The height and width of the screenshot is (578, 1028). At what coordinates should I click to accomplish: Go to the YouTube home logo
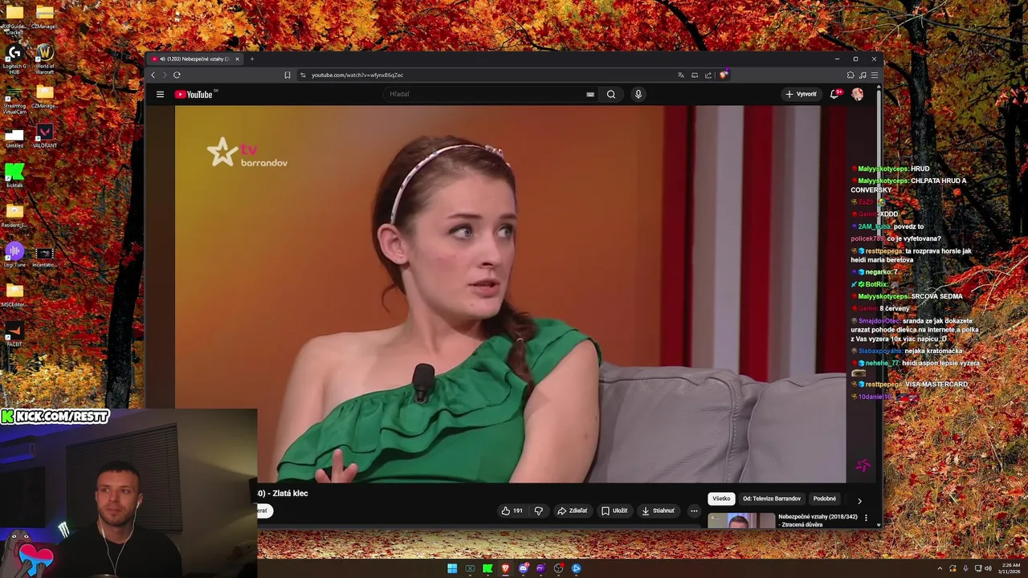(x=195, y=94)
